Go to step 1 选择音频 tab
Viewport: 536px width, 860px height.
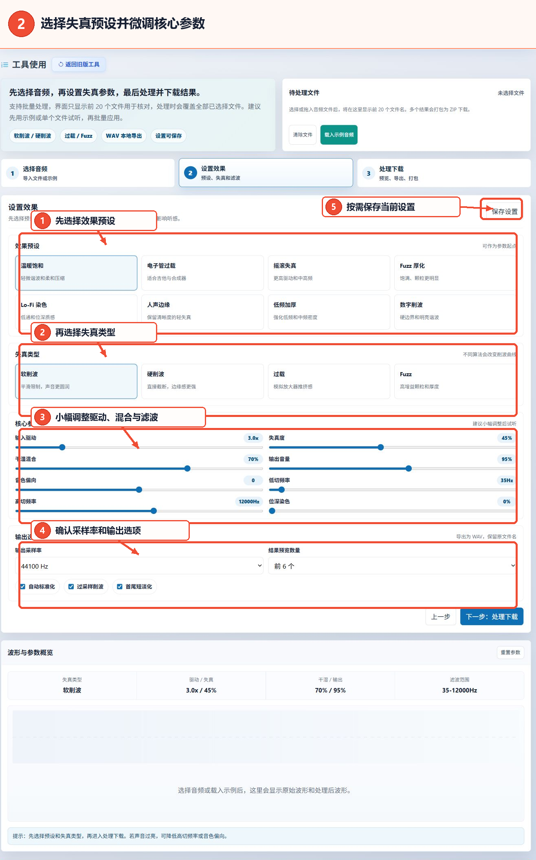coord(88,173)
